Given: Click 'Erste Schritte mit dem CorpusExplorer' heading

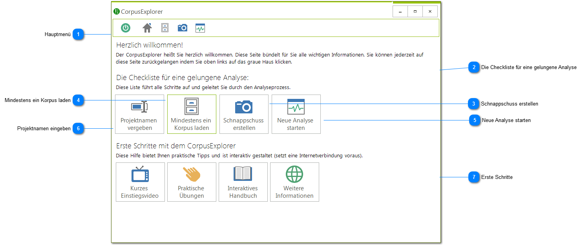Looking at the screenshot, I should pyautogui.click(x=176, y=146).
